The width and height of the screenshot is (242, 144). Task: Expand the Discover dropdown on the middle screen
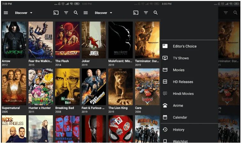pyautogui.click(x=103, y=13)
